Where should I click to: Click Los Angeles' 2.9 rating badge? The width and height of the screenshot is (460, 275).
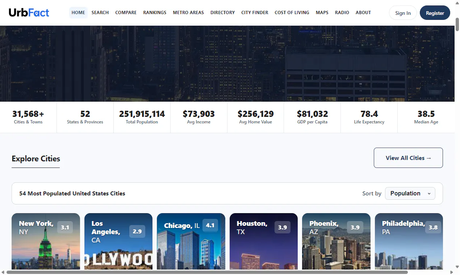[137, 231]
